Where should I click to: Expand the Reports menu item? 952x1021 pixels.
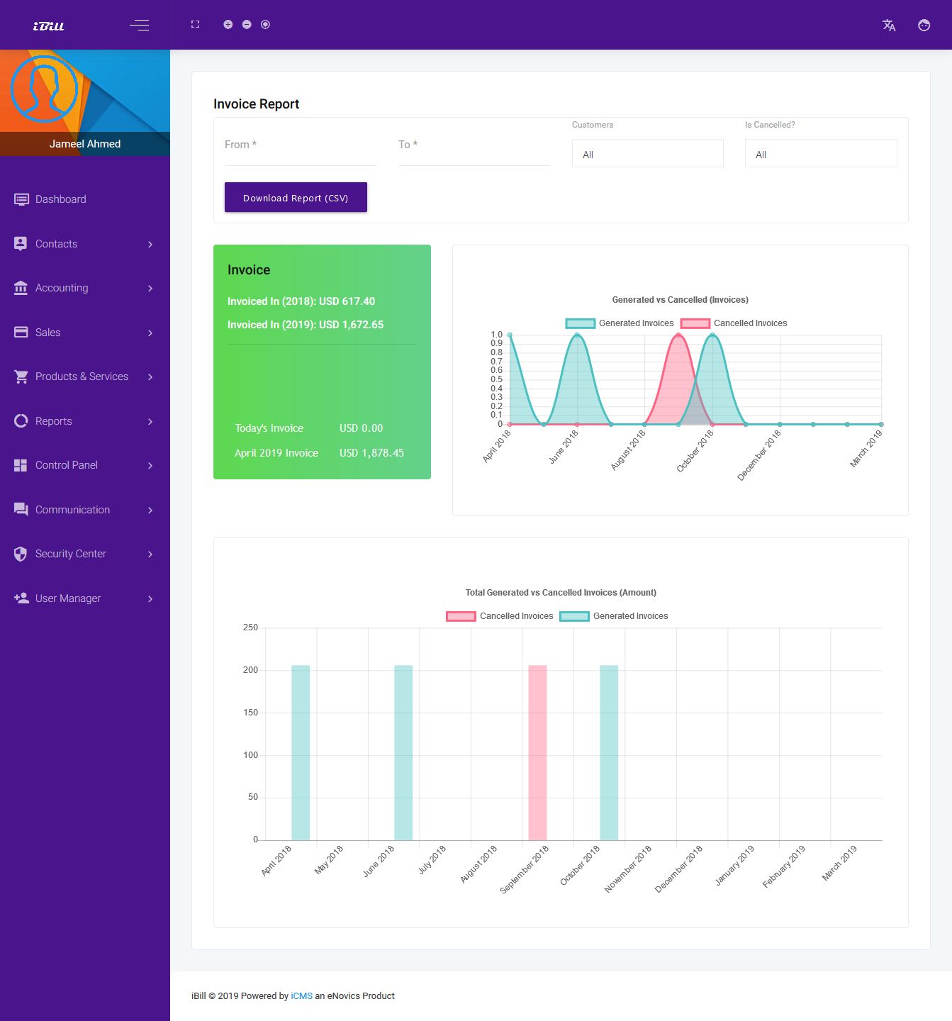(x=53, y=421)
